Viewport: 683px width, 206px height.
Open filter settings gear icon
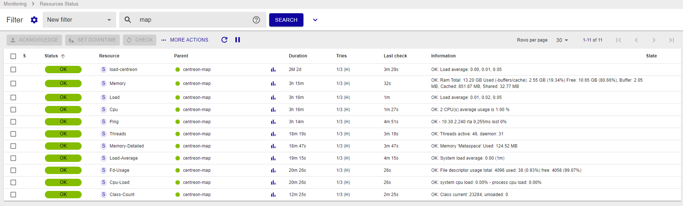coord(34,20)
